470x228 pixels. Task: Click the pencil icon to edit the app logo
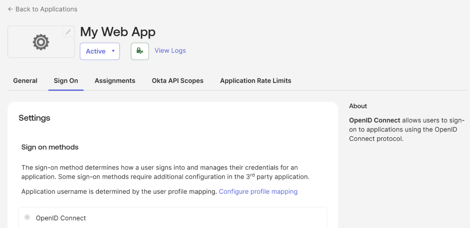click(x=69, y=32)
